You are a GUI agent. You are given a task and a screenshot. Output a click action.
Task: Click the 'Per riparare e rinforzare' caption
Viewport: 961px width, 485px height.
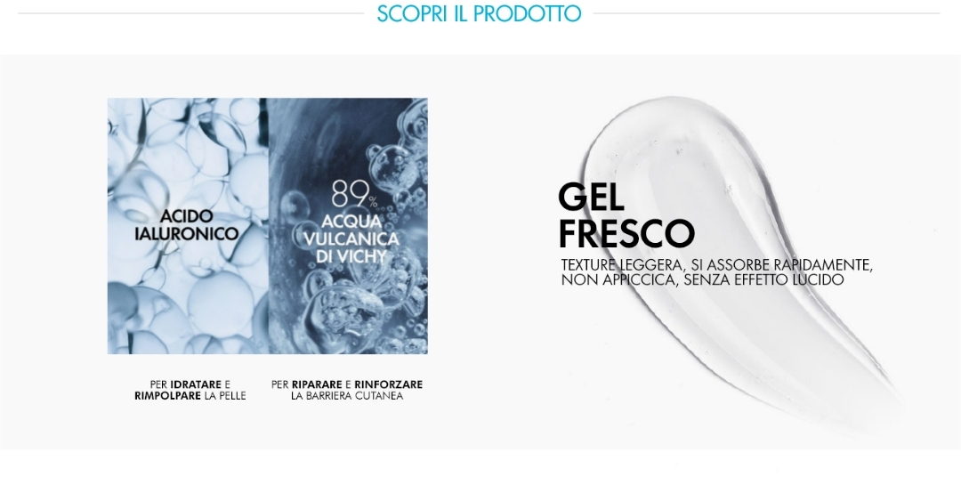(x=347, y=384)
